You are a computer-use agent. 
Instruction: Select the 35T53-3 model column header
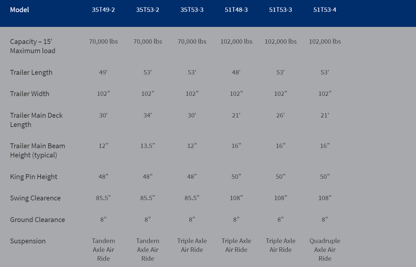[x=192, y=10]
